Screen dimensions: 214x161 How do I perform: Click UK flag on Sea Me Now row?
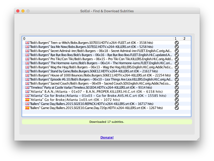pos(27,47)
